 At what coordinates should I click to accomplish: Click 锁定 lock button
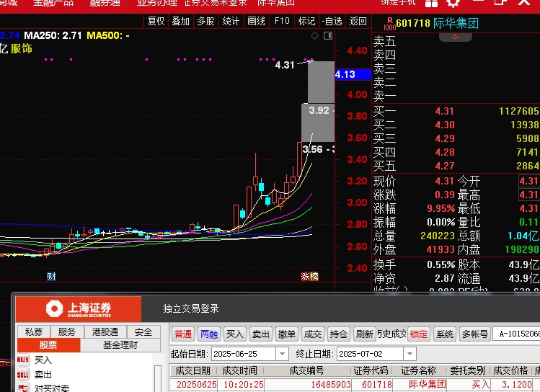click(419, 334)
